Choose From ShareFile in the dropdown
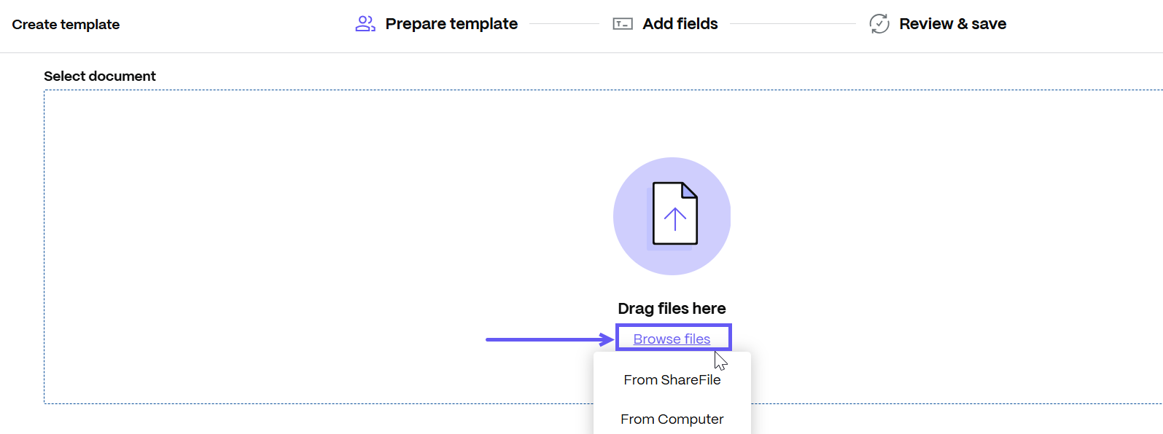Screen dimensions: 1163x434 672,380
